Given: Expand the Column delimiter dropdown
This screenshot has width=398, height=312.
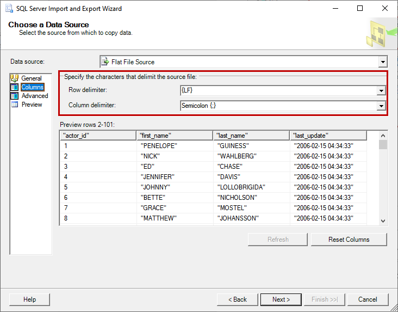Looking at the screenshot, I should pyautogui.click(x=381, y=106).
